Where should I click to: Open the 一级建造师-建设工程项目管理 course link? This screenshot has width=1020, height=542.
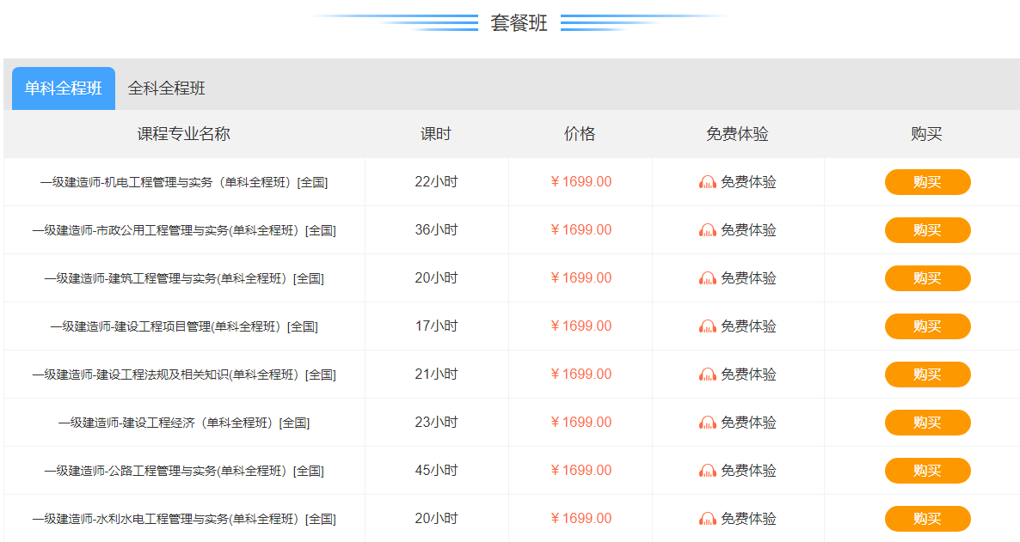coord(182,326)
